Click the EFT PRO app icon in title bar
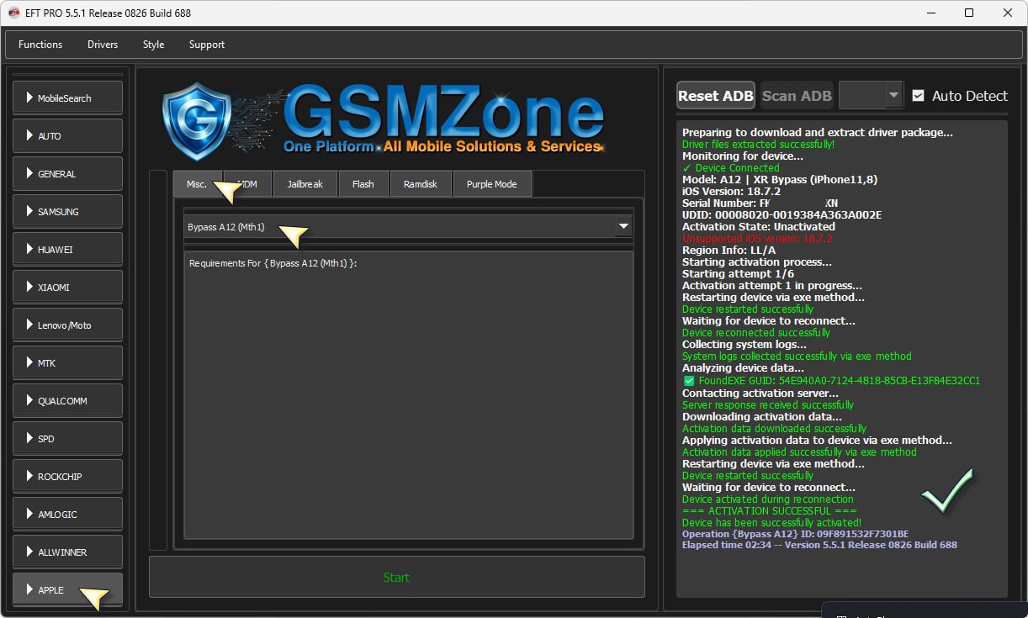The height and width of the screenshot is (618, 1028). (13, 13)
